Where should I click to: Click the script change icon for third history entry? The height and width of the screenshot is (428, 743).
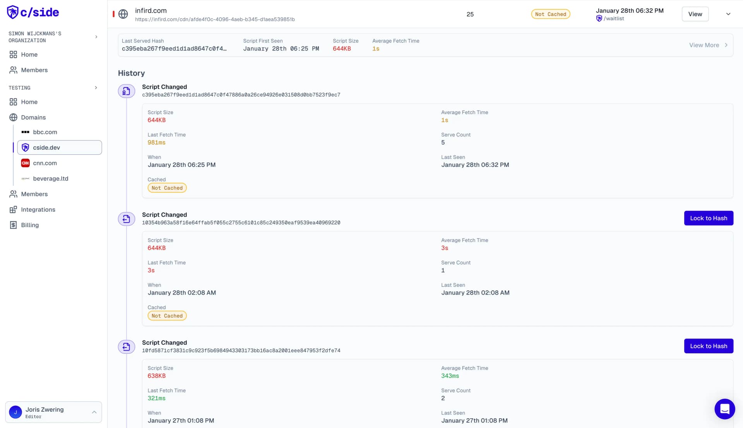[126, 346]
